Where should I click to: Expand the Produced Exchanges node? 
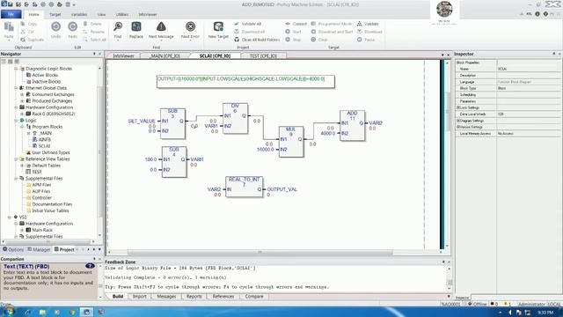click(x=22, y=100)
